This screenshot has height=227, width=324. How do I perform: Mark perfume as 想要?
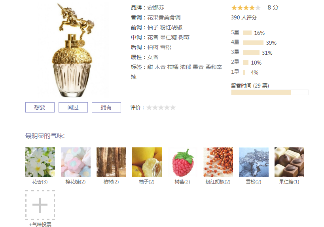(40, 107)
